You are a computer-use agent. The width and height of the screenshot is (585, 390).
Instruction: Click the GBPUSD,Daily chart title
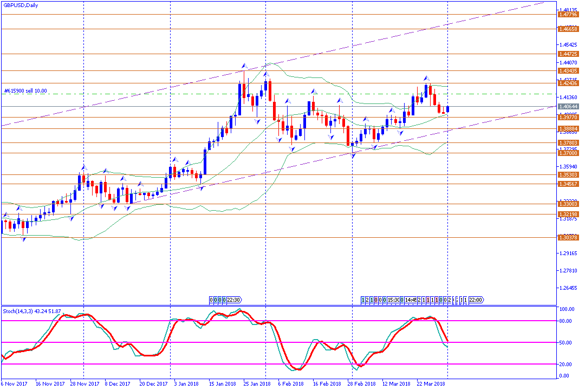(x=21, y=5)
